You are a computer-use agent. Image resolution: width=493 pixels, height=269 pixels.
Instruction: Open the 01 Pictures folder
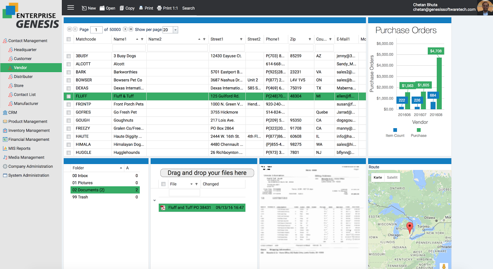pos(83,183)
